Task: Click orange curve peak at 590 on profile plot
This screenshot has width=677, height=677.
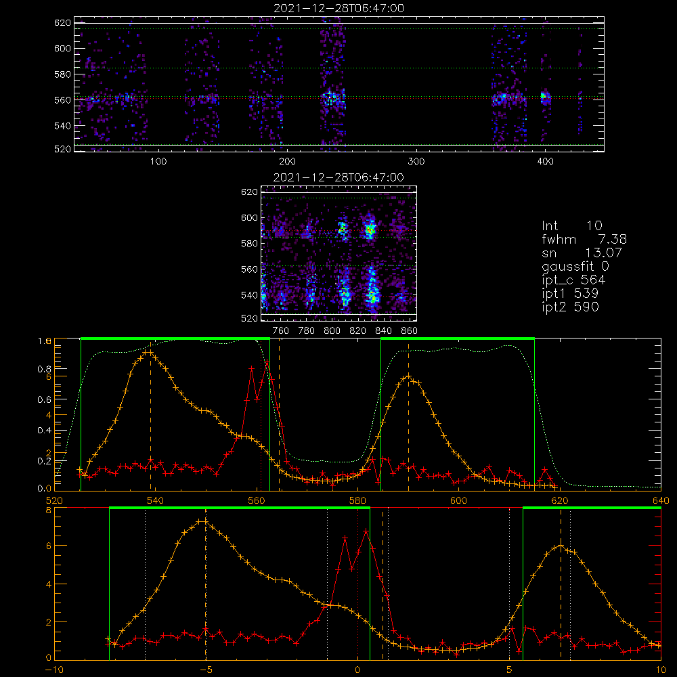Action: [x=408, y=377]
